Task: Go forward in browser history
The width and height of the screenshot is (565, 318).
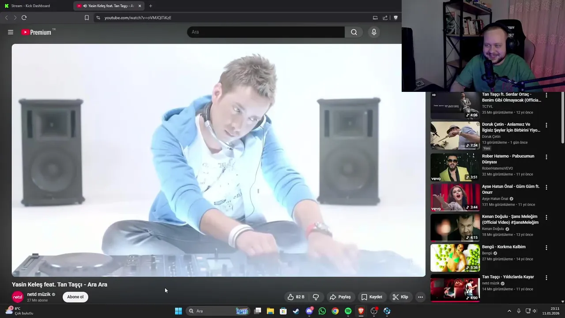Action: [15, 18]
